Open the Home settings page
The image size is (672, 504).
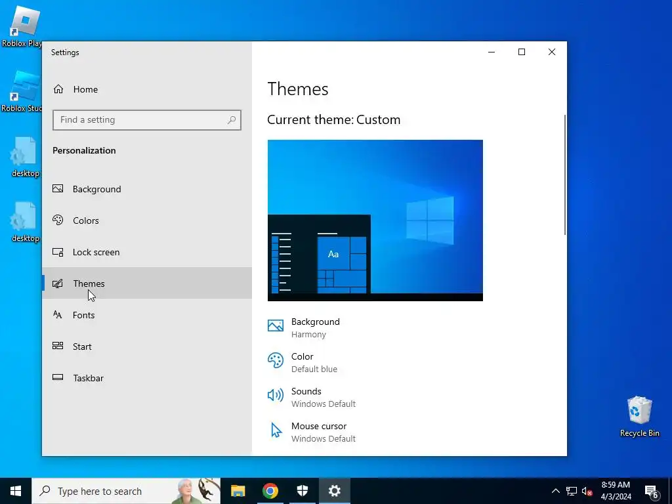pos(146,89)
